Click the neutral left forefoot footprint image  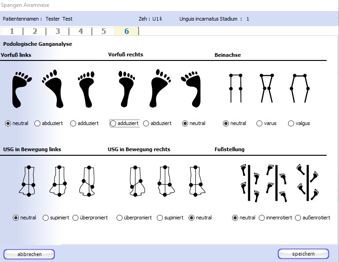[x=22, y=90]
